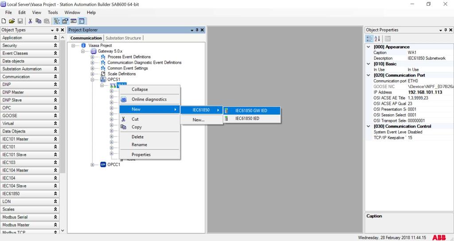Select the Communication tab
Image resolution: width=454 pixels, height=241 pixels.
pyautogui.click(x=86, y=38)
